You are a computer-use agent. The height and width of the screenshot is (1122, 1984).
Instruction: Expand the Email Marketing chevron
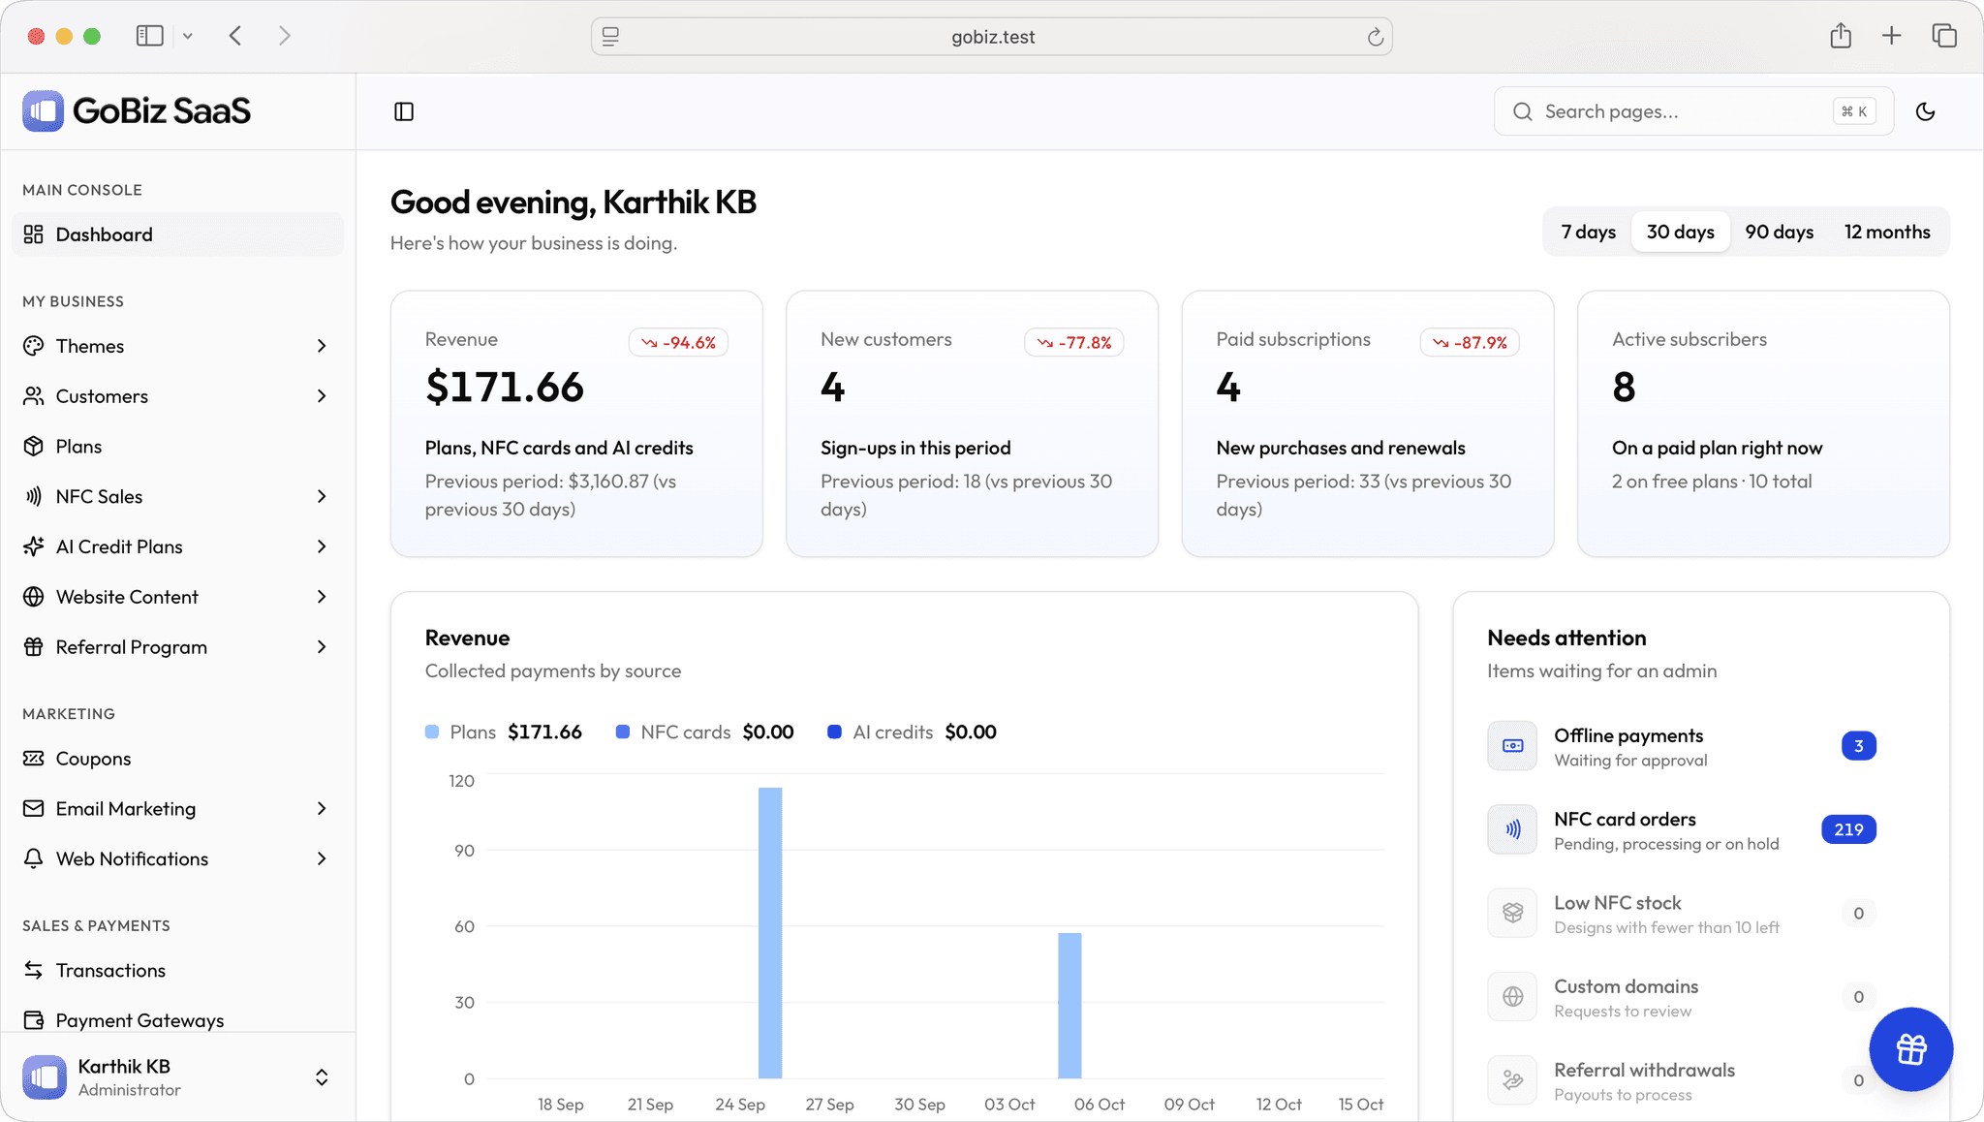coord(322,809)
